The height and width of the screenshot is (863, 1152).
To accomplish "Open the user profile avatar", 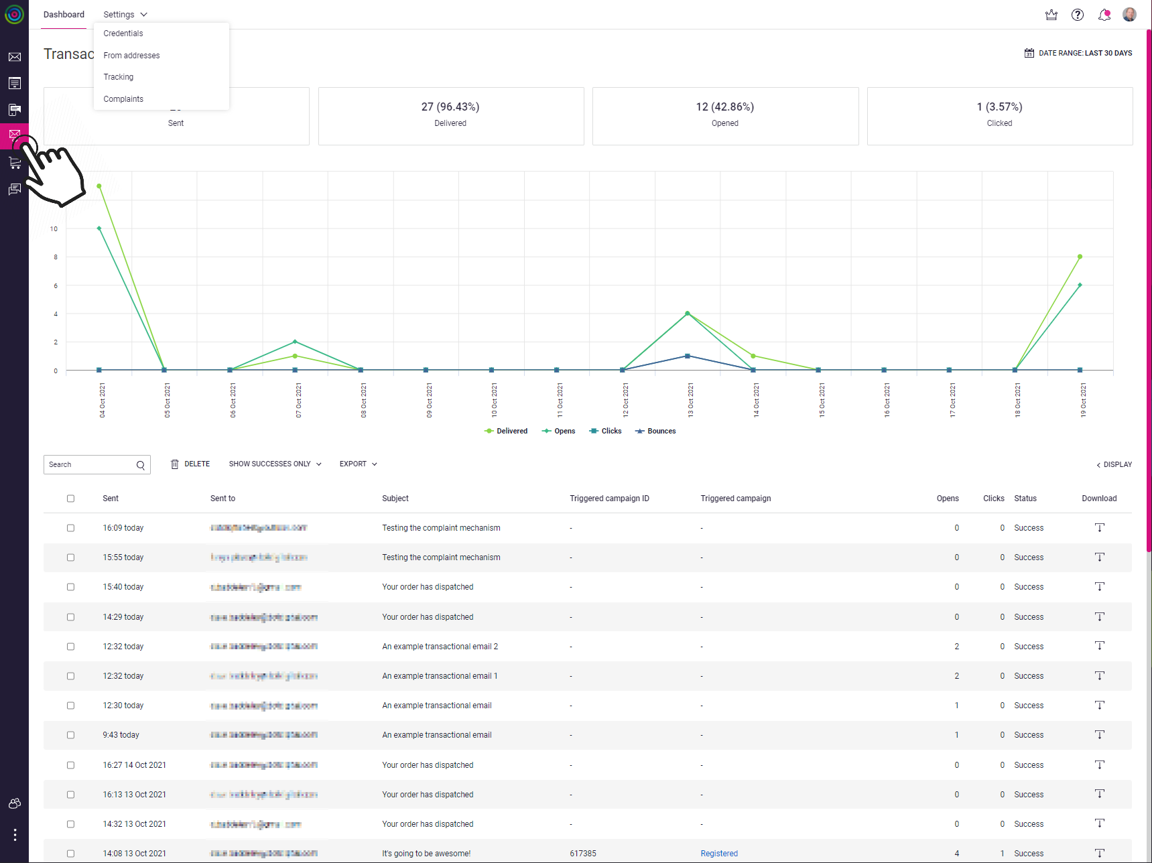I will 1130,15.
